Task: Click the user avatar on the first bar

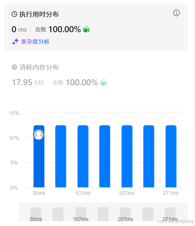Action: coord(39,135)
